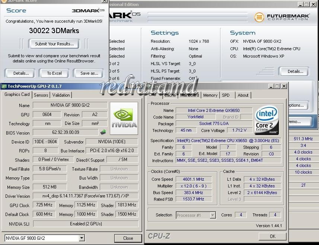
Task: Click the NVIDIA SLI Enabled (2 GPUs) field
Action: tap(86, 224)
